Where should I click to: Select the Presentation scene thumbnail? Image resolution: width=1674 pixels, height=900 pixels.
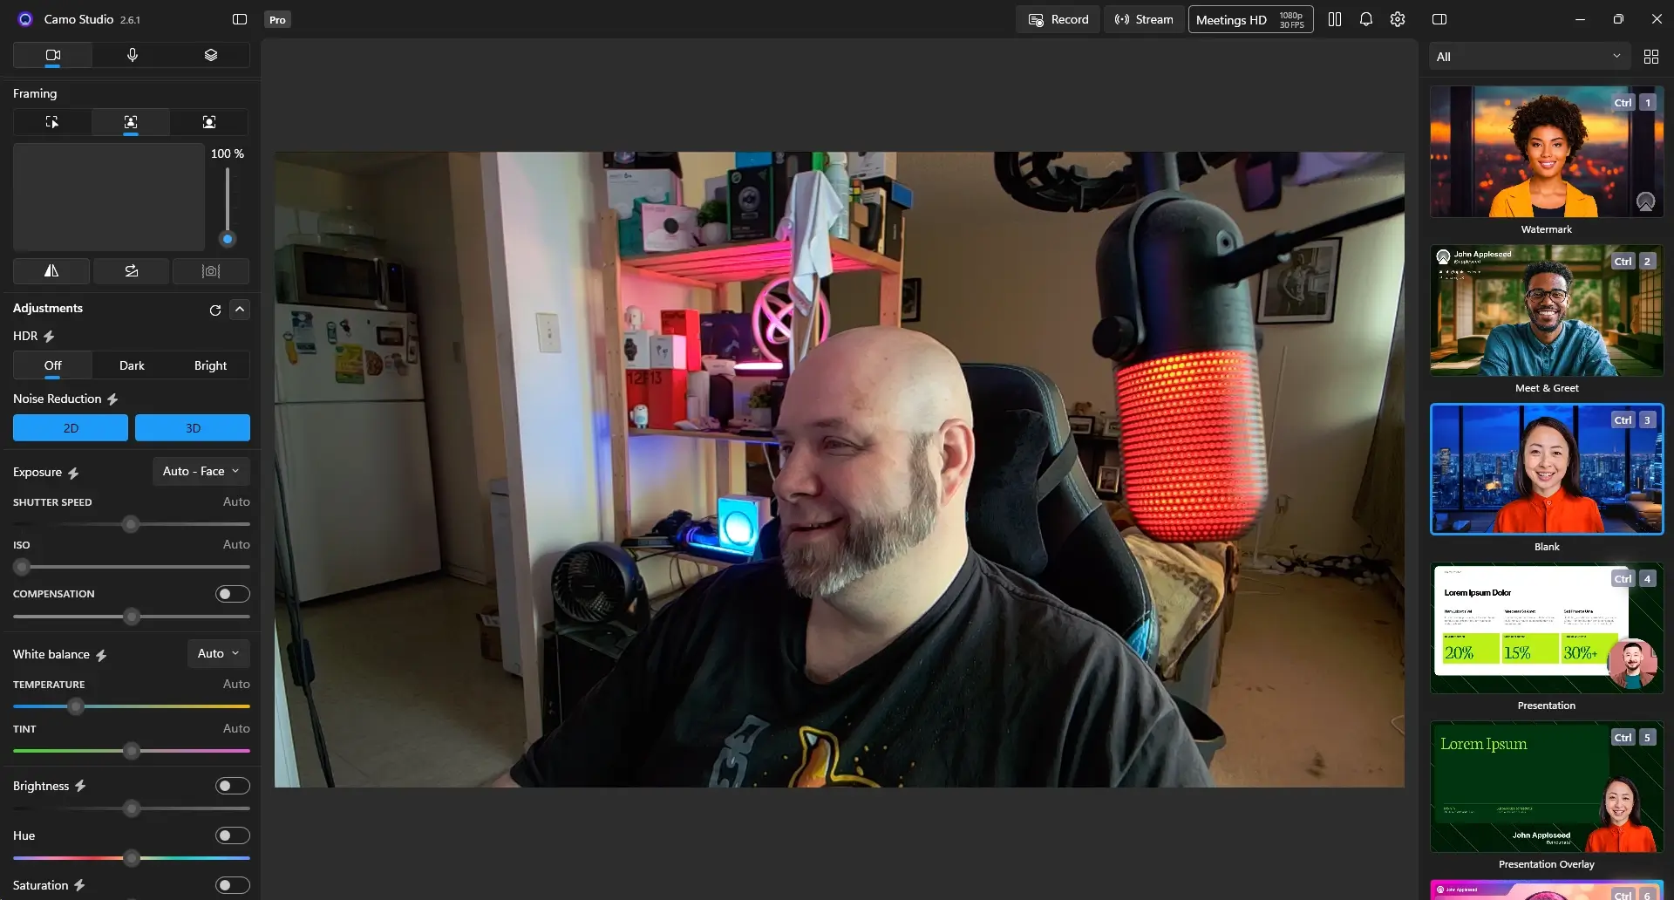1547,628
